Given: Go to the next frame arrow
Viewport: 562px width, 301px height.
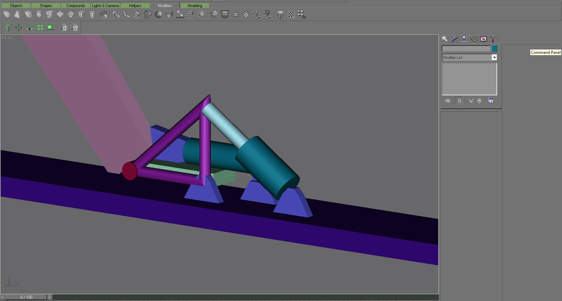Looking at the screenshot, I should (50, 297).
